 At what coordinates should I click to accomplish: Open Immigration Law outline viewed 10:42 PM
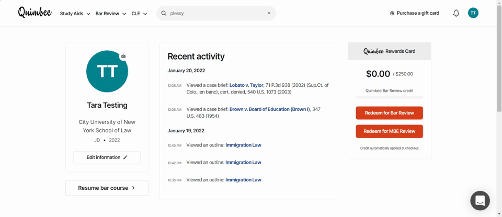click(x=243, y=163)
